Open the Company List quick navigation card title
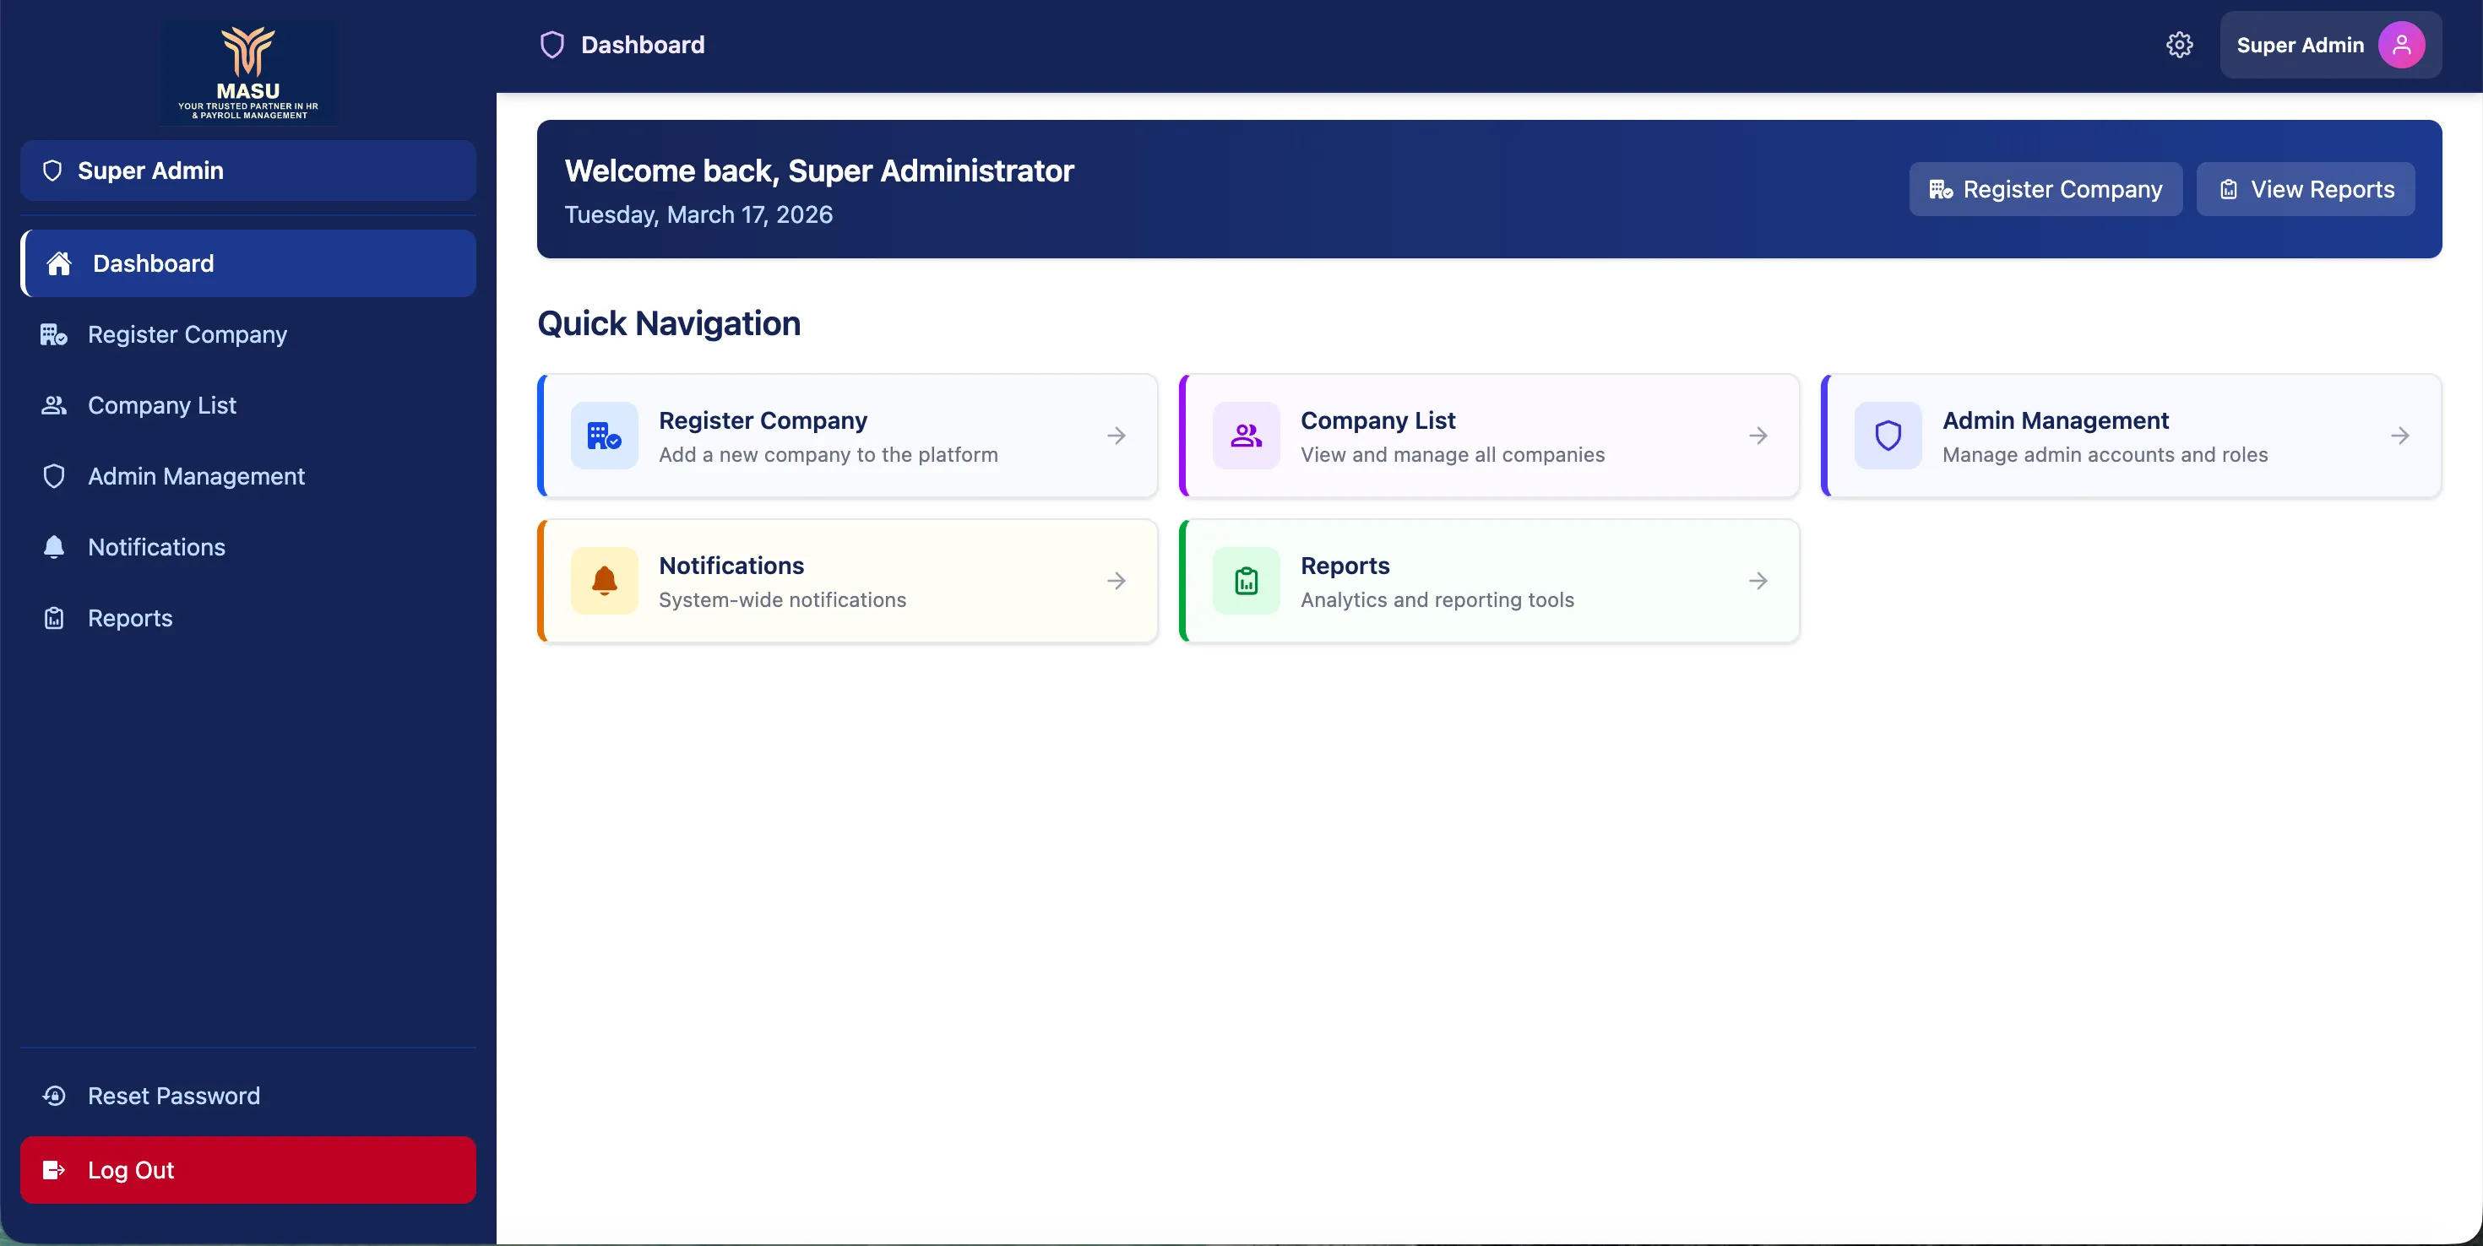Image resolution: width=2483 pixels, height=1246 pixels. pyautogui.click(x=1377, y=420)
